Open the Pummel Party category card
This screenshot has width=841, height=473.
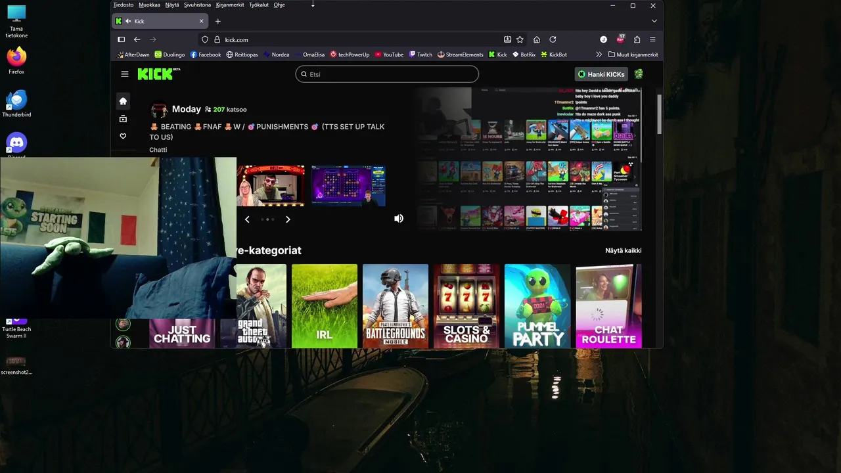click(537, 306)
